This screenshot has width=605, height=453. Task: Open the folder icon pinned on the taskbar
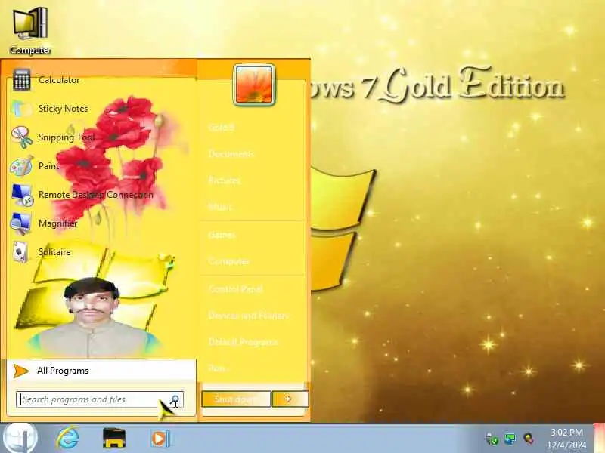114,439
